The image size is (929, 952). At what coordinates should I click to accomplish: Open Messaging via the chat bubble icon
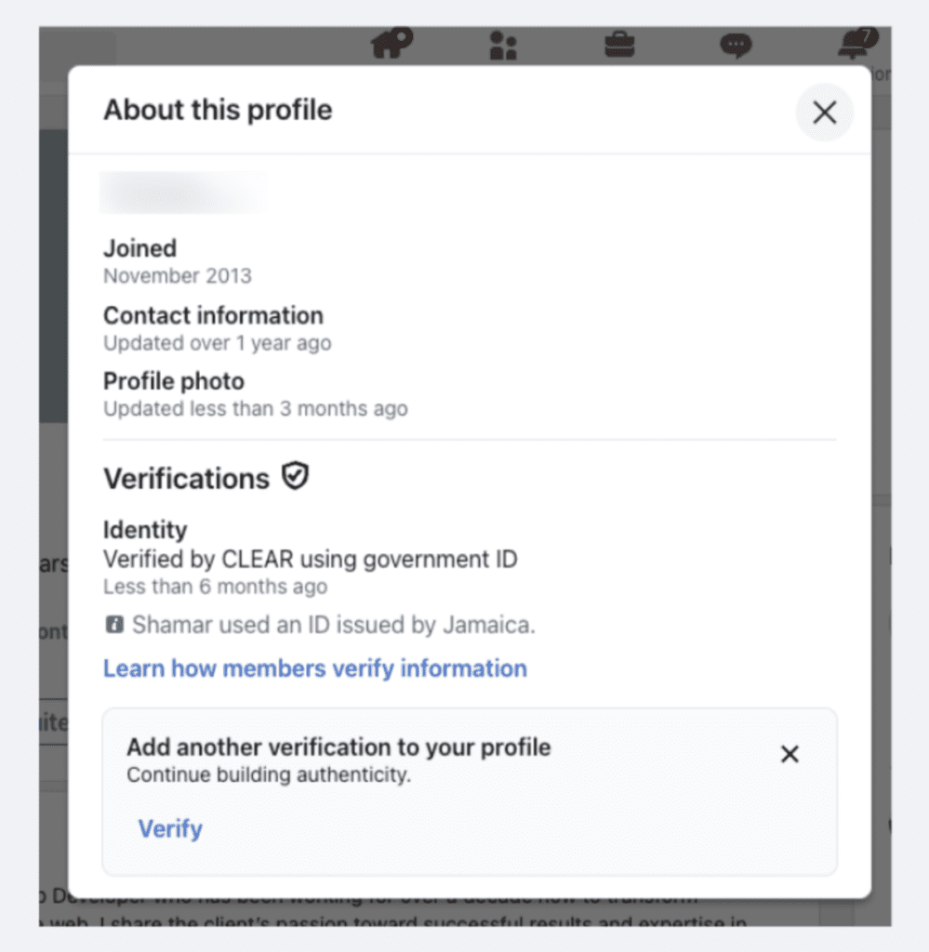coord(736,45)
